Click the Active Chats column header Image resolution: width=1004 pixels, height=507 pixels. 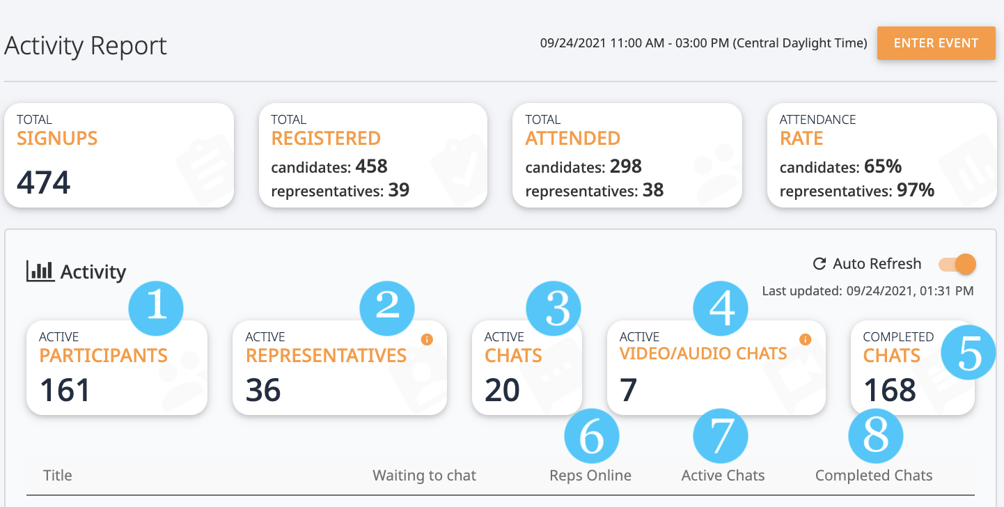coord(723,476)
